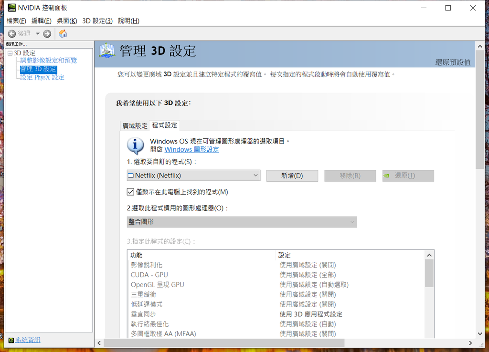This screenshot has width=489, height=352.
Task: Open the Windows 圖形設定 link
Action: click(x=191, y=149)
